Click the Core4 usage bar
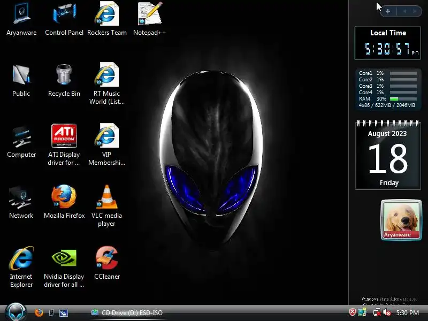428x321 pixels. pyautogui.click(x=403, y=92)
